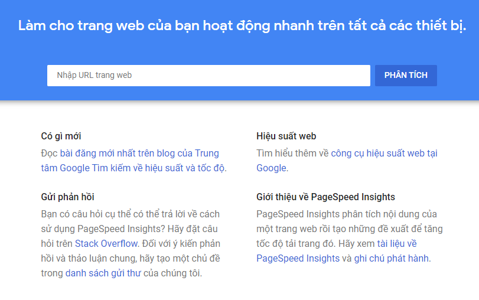This screenshot has width=479, height=300.
Task: Click the Hãy xem text before documentation link
Action: tap(356, 243)
